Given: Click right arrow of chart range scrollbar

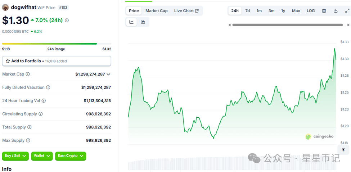Looking at the screenshot, I should 348,25.
